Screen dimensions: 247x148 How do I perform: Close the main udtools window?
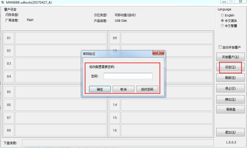240,2
